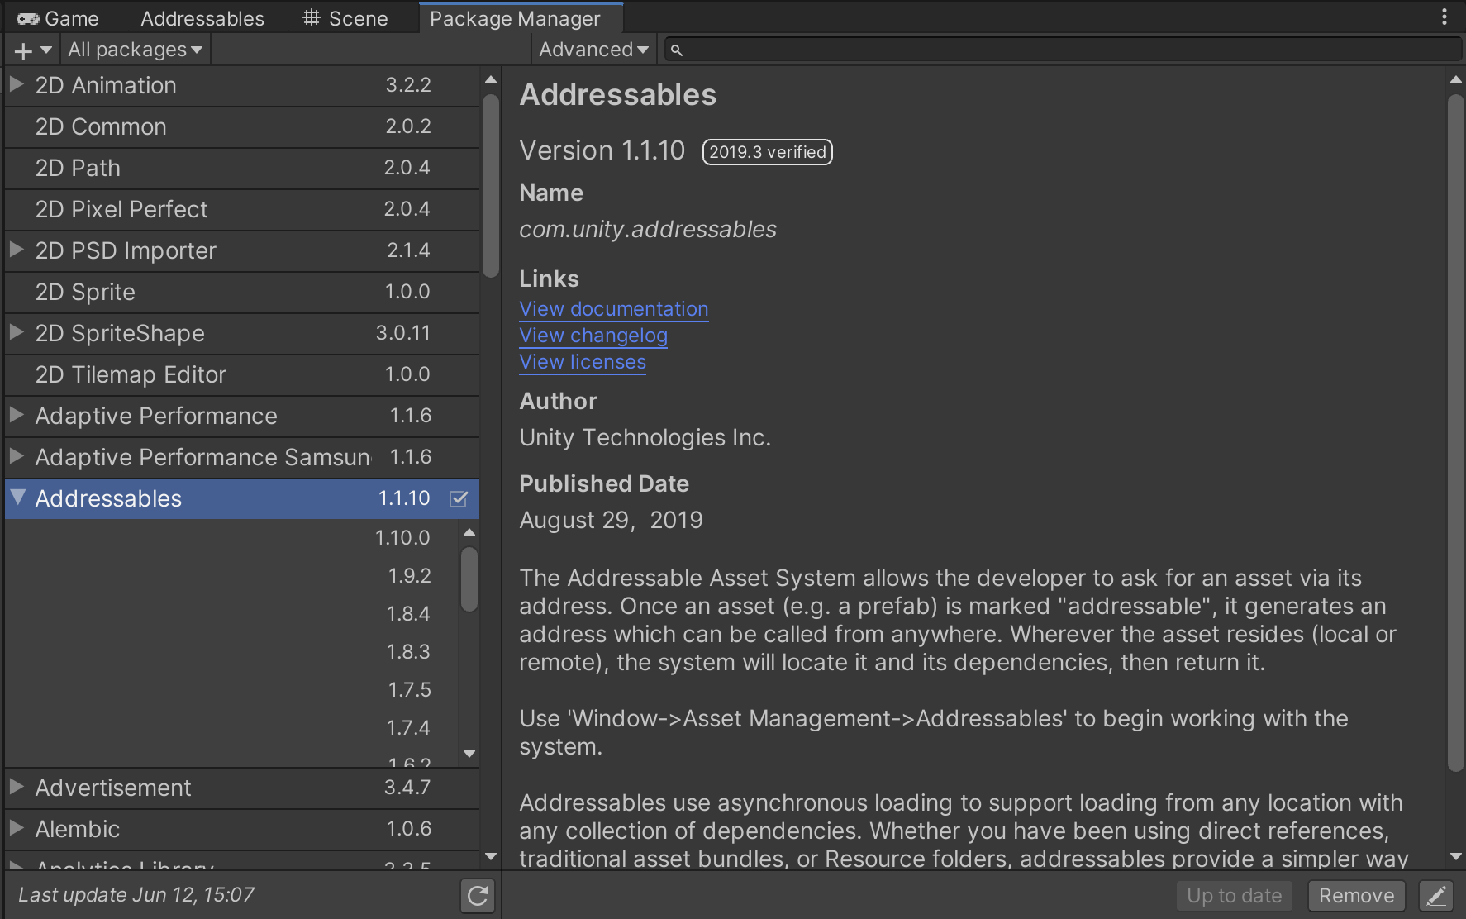Select Addressables version 1.8.3

point(408,652)
